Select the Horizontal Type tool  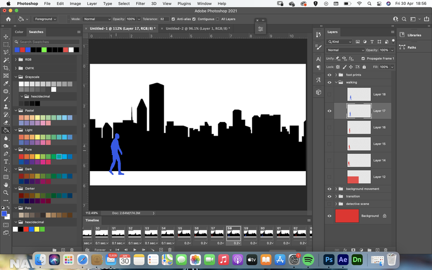pos(6,161)
